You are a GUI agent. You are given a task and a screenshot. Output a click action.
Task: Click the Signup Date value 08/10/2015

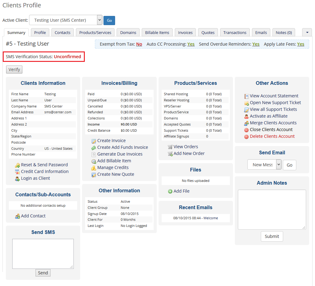point(129,214)
